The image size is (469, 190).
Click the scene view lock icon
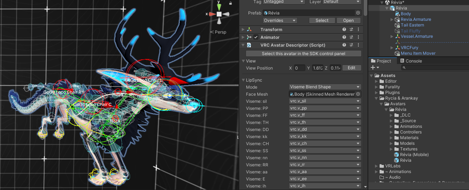point(230,3)
